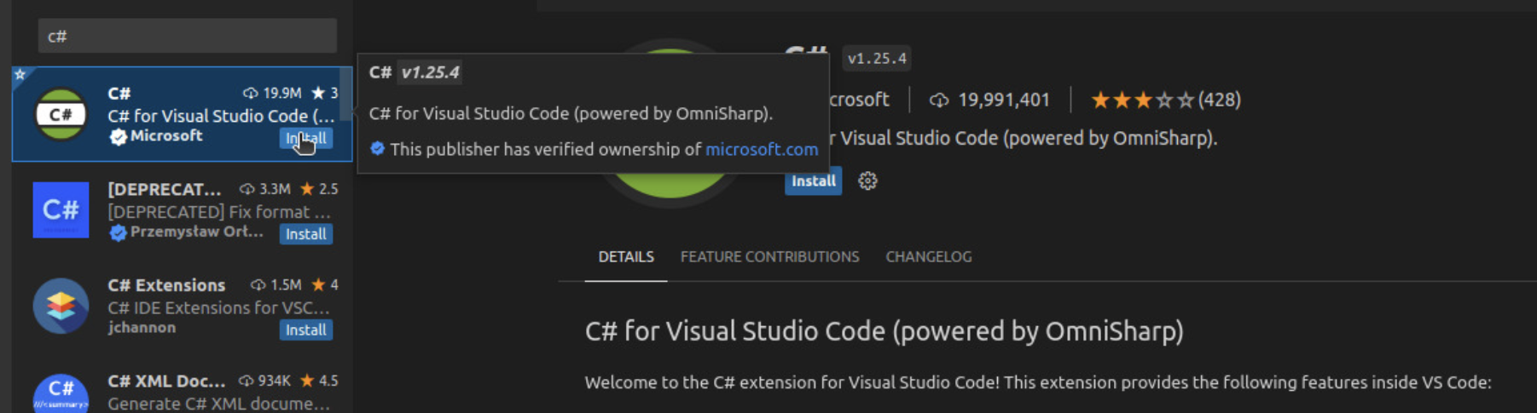Click the Microsoft publisher name in details header
Screen dimensions: 1537x413
coord(859,100)
